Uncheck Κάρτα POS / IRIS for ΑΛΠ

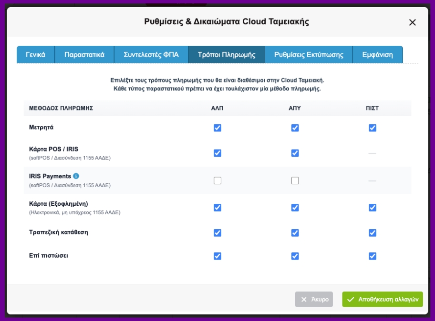coord(217,153)
